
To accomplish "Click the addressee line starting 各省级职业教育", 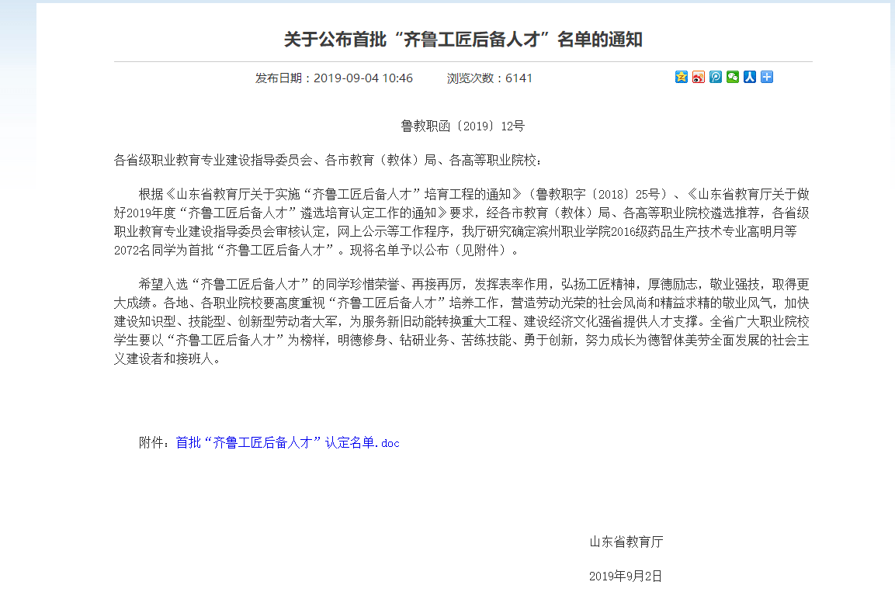I will 328,161.
